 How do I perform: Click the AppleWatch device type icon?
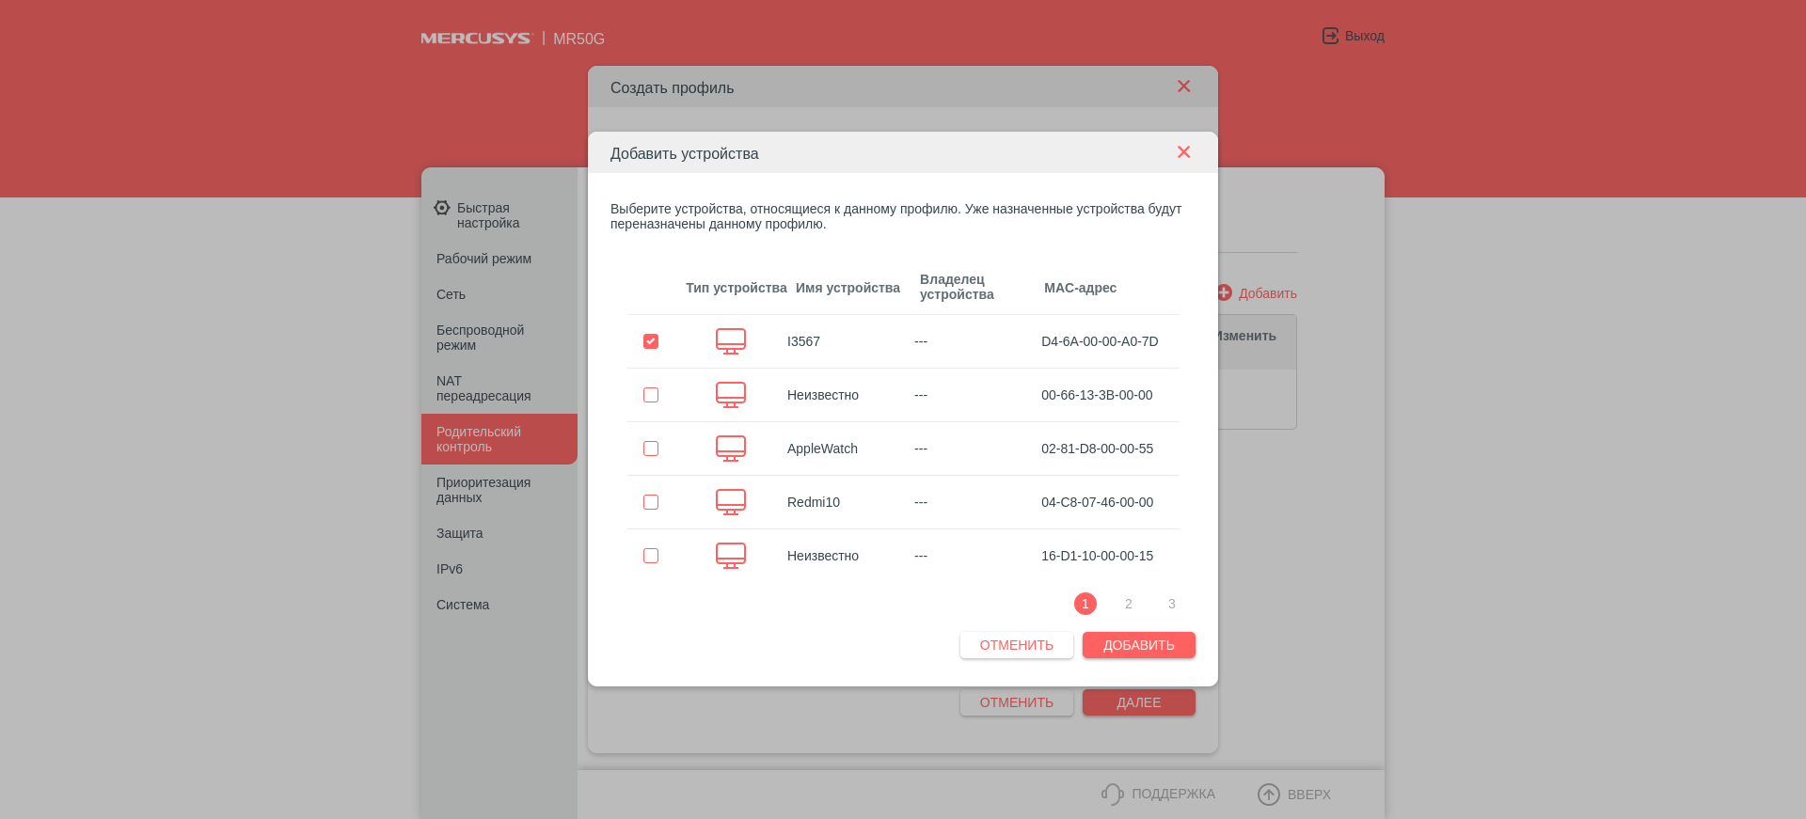pos(730,449)
